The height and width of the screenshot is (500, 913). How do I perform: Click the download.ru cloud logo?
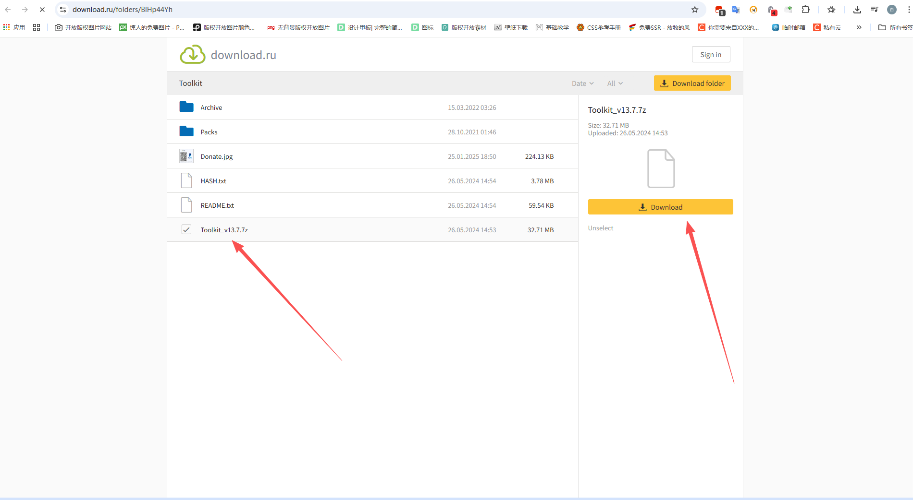pyautogui.click(x=193, y=55)
